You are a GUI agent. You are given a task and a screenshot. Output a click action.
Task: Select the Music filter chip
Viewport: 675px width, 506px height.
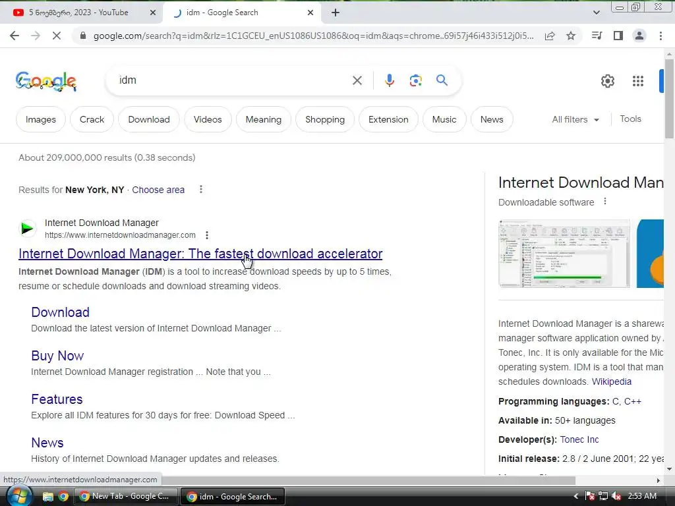pyautogui.click(x=444, y=120)
